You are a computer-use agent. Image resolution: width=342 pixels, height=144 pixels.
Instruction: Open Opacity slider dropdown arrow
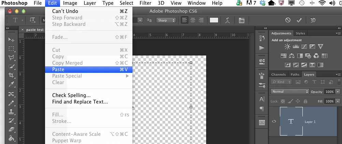click(x=338, y=92)
